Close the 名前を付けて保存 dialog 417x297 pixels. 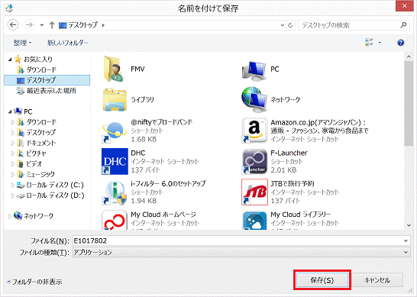(x=404, y=6)
